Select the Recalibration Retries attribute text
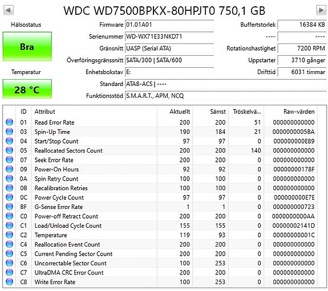Viewport: 328px width, 291px height. point(61,188)
